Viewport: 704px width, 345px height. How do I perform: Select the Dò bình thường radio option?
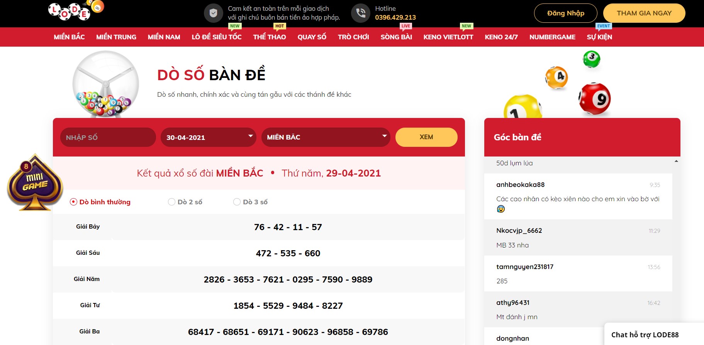(73, 202)
